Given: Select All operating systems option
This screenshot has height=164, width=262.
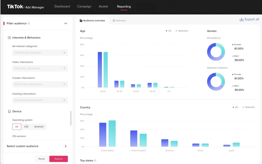Looking at the screenshot, I should coord(17,127).
